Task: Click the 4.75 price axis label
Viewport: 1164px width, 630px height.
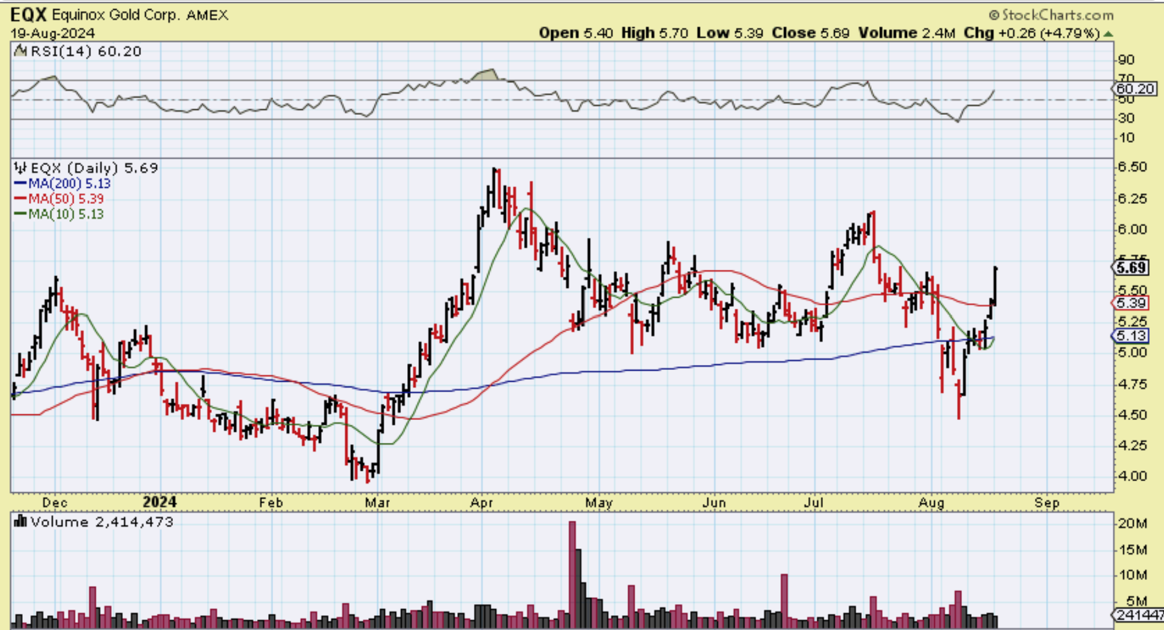Action: pyautogui.click(x=1132, y=384)
